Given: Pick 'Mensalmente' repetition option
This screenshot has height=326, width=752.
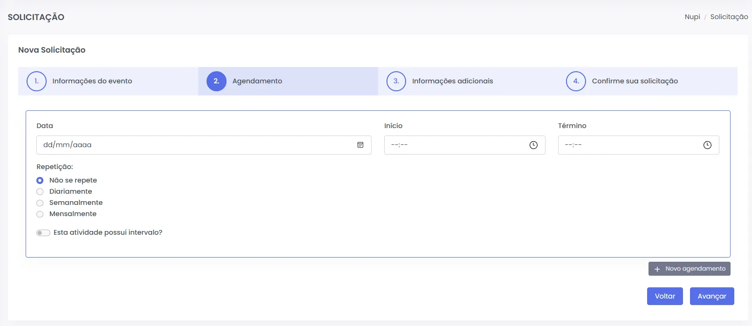Looking at the screenshot, I should pos(40,214).
